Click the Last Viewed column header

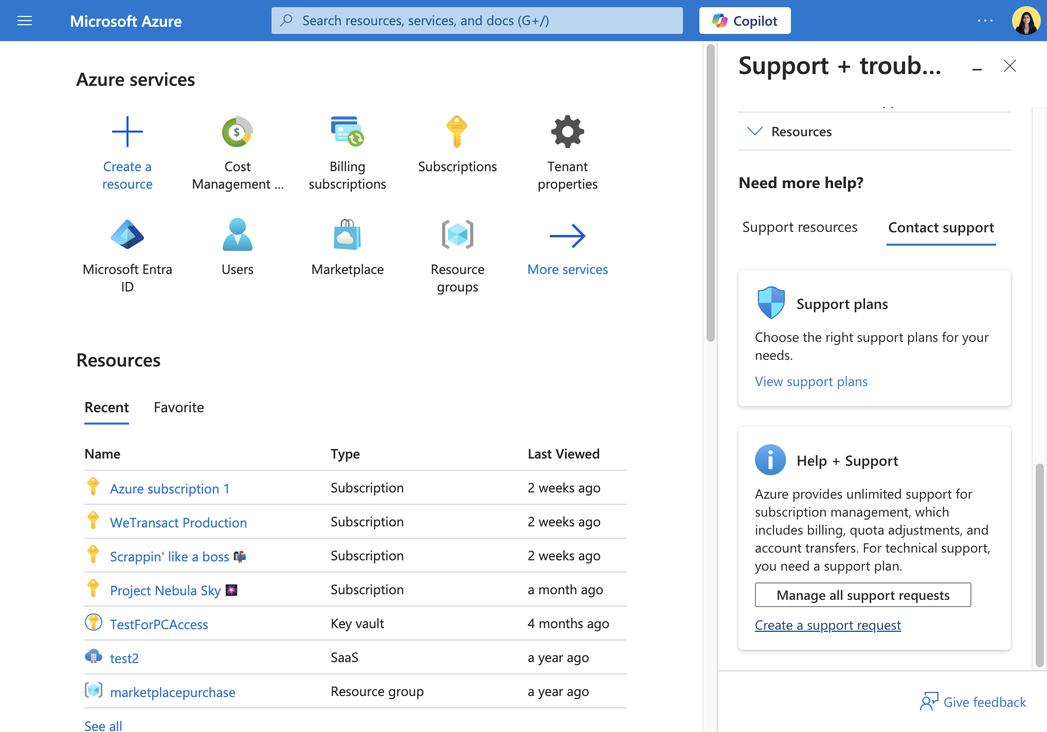(564, 453)
